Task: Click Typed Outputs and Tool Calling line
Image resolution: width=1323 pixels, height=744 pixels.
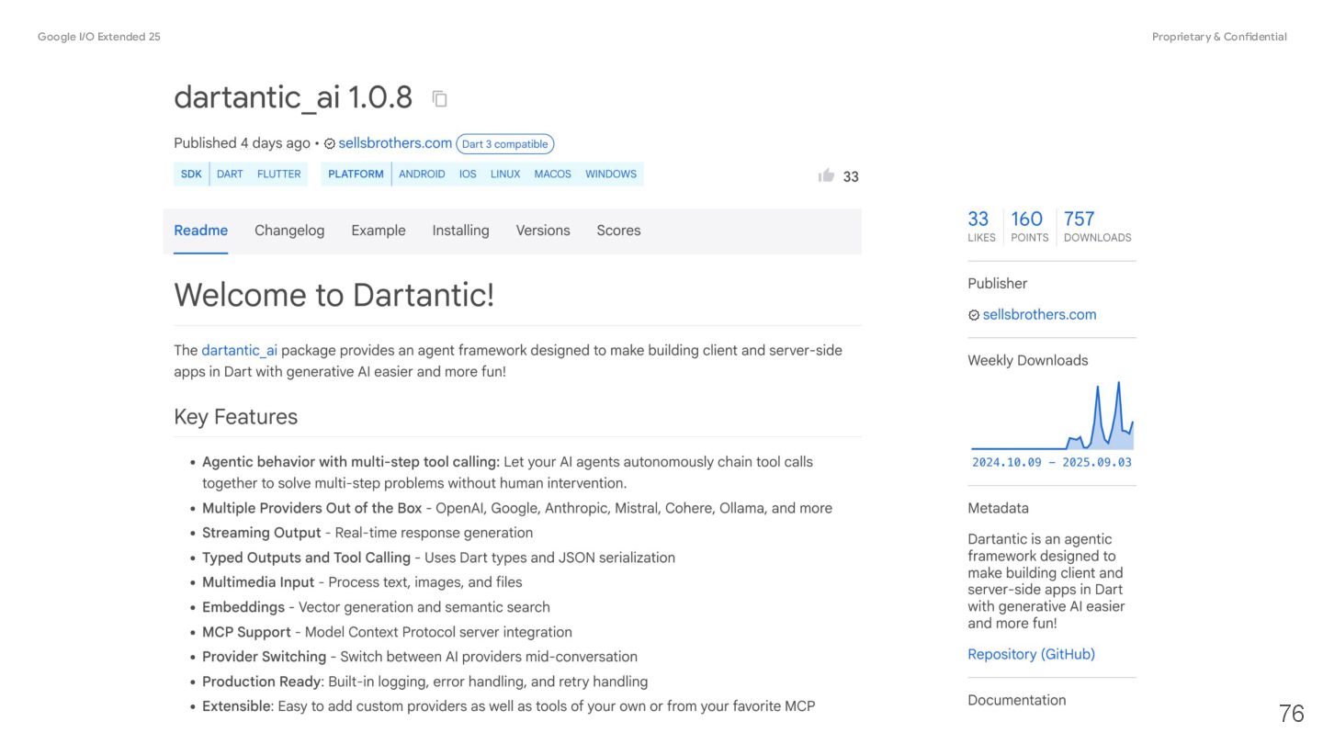Action: coord(438,558)
